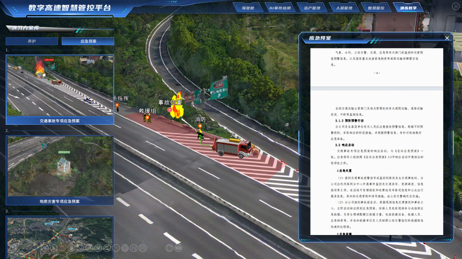
Task: Click the 交通事故专项应急预案 label button
Action: pyautogui.click(x=60, y=121)
